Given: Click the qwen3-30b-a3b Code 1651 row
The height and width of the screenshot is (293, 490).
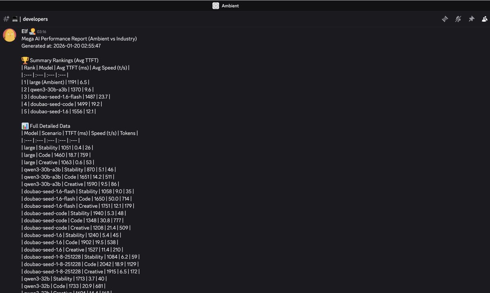Looking at the screenshot, I should point(68,177).
